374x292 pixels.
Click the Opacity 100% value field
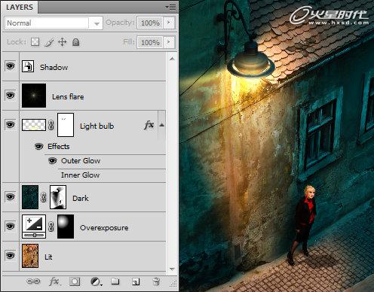(150, 23)
